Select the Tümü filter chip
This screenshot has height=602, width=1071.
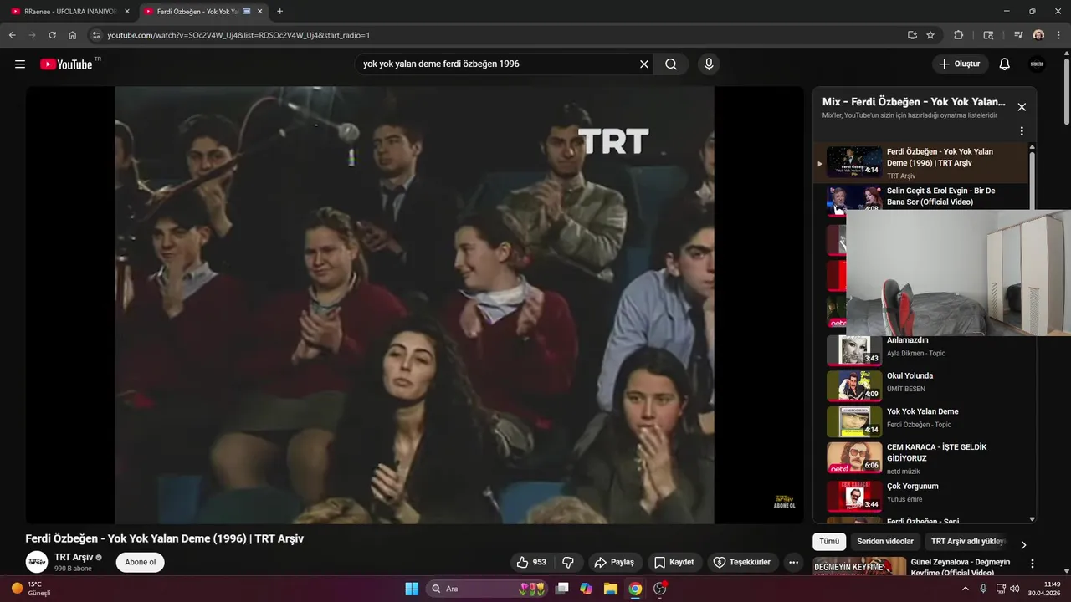click(829, 542)
